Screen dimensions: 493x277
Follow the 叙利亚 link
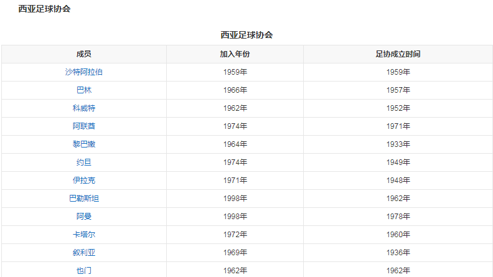pos(84,253)
